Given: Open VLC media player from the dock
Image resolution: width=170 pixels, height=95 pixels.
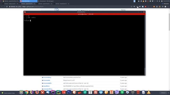Looking at the screenshot, I should [149, 92].
